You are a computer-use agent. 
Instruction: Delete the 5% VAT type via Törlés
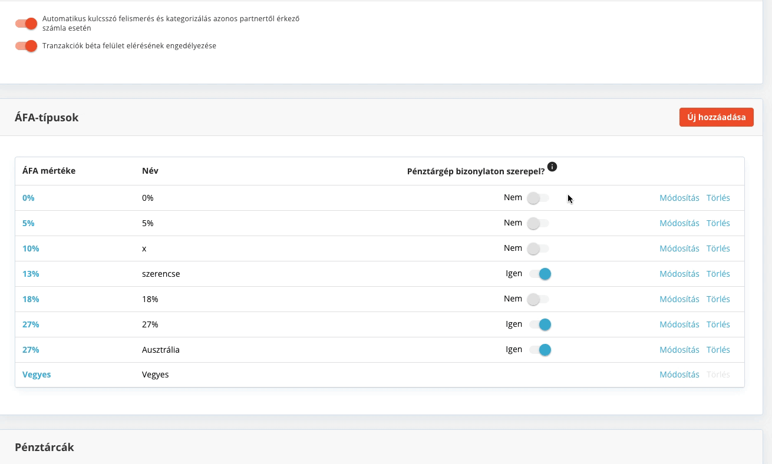[718, 223]
